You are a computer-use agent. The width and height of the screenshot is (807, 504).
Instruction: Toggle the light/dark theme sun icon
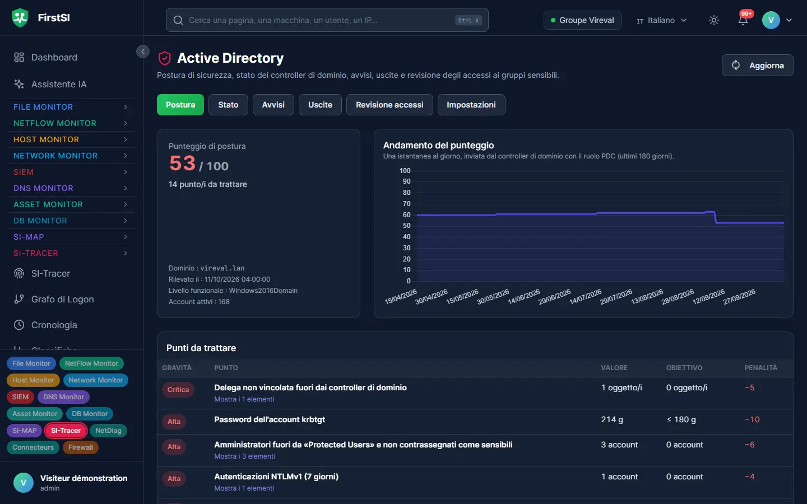[x=714, y=20]
